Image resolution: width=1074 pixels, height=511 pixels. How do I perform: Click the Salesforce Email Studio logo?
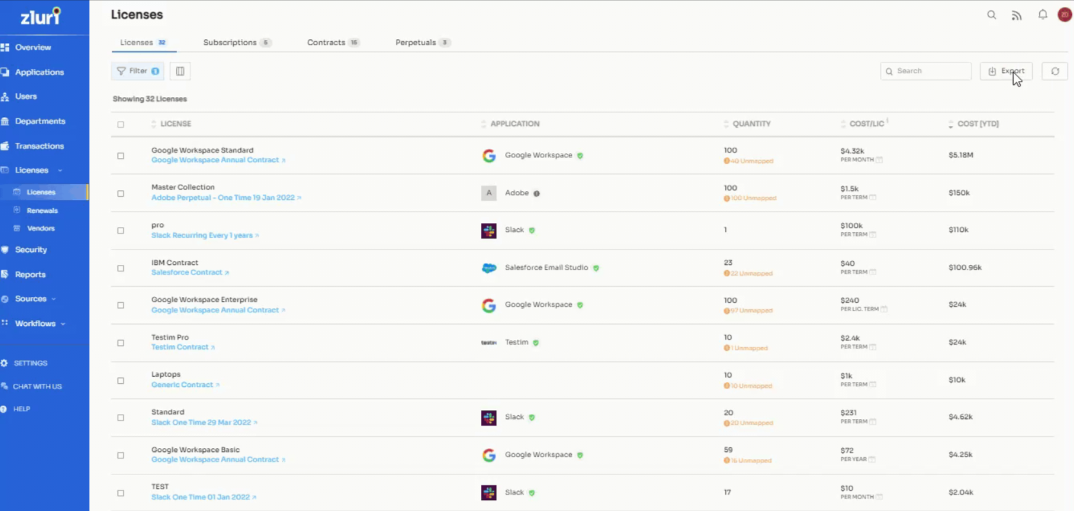489,268
